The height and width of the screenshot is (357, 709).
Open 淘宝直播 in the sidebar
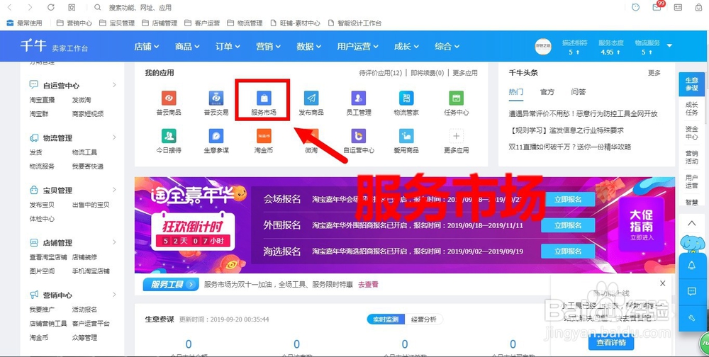[42, 100]
